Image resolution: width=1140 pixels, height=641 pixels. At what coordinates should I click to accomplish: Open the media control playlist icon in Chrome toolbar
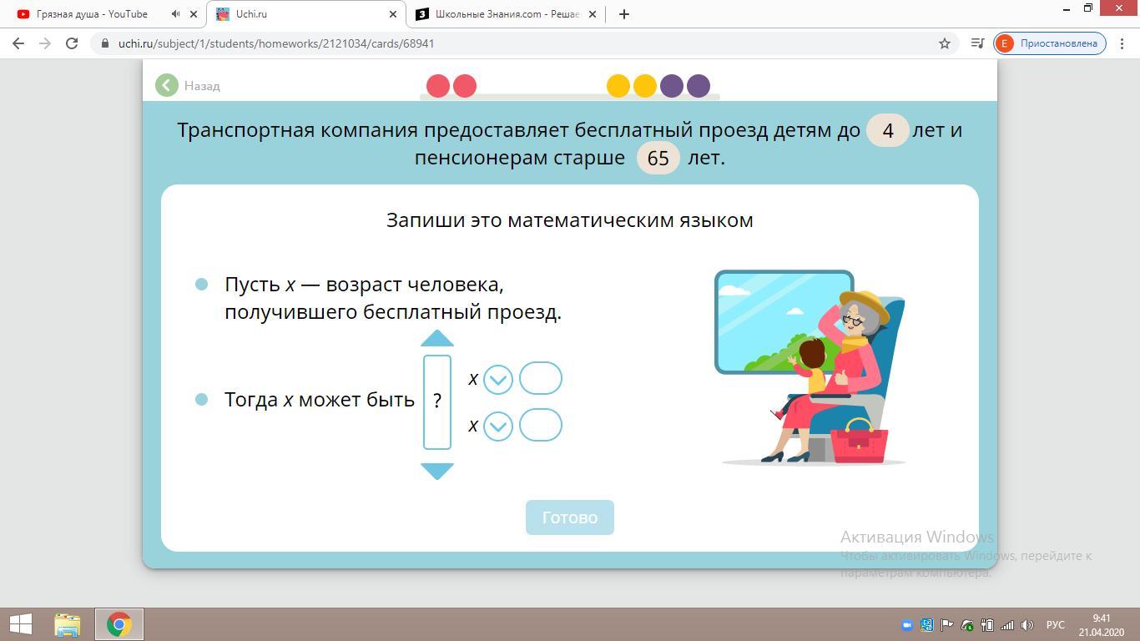click(978, 43)
